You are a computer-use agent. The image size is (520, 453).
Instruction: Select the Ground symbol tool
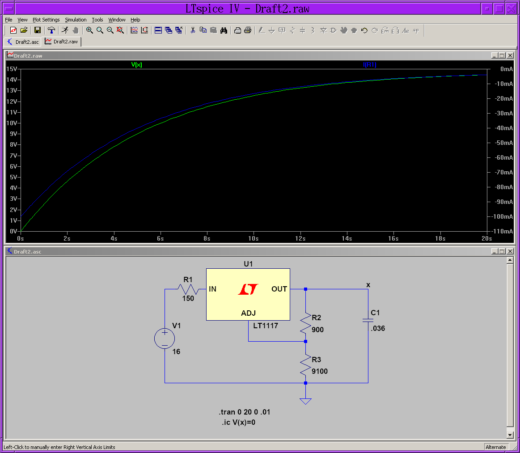tap(271, 30)
